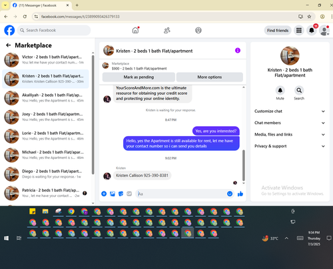
Task: Click the Kristen Callison 925-390-8381 message
Action: coord(142,176)
